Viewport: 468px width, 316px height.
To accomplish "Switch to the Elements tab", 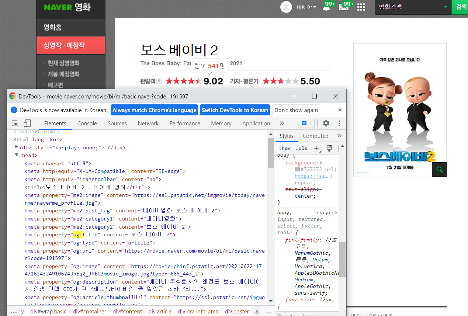I will tap(55, 124).
